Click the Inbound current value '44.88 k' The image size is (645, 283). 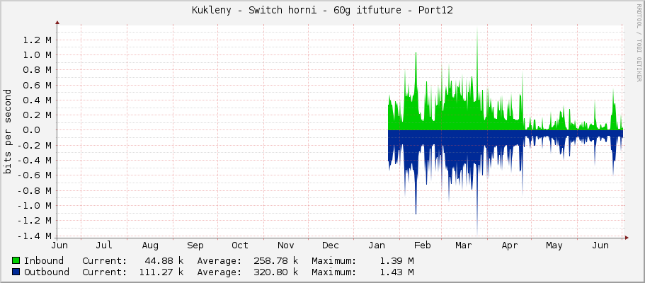click(x=164, y=261)
